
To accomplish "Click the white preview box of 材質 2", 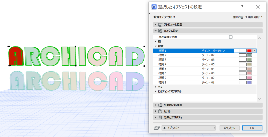I will (243, 55).
